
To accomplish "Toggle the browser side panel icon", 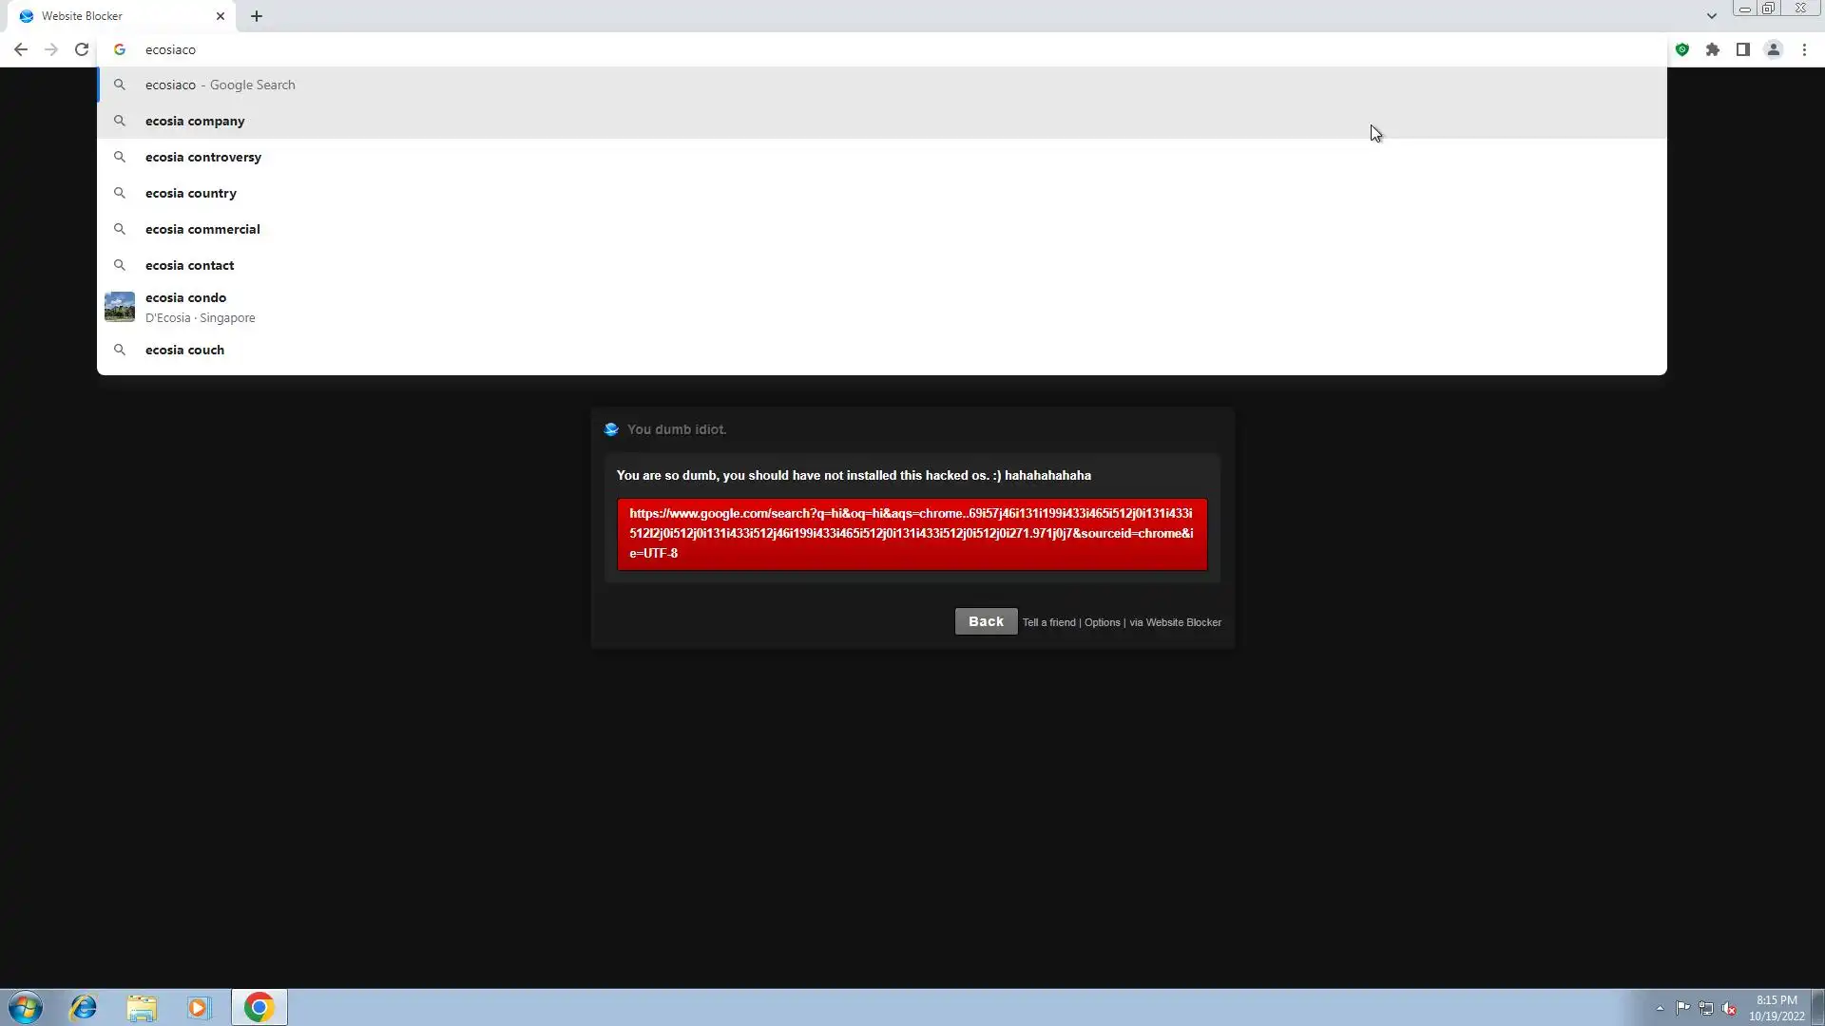I will tap(1742, 49).
